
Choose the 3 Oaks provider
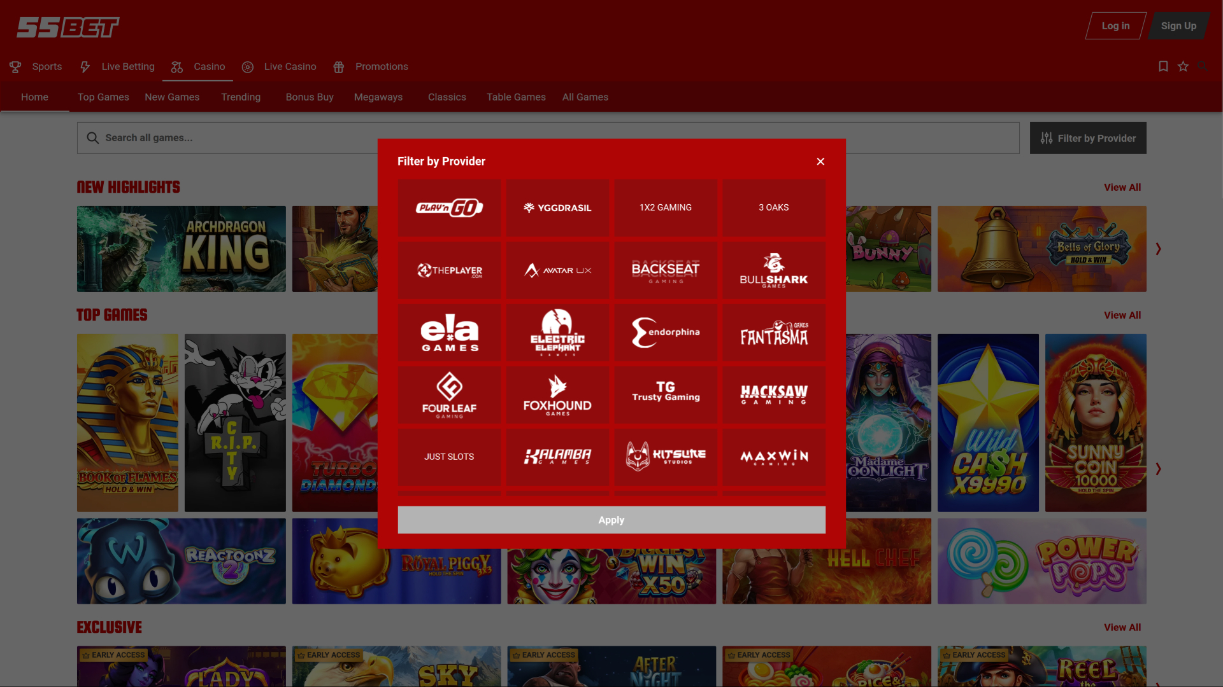pos(774,207)
